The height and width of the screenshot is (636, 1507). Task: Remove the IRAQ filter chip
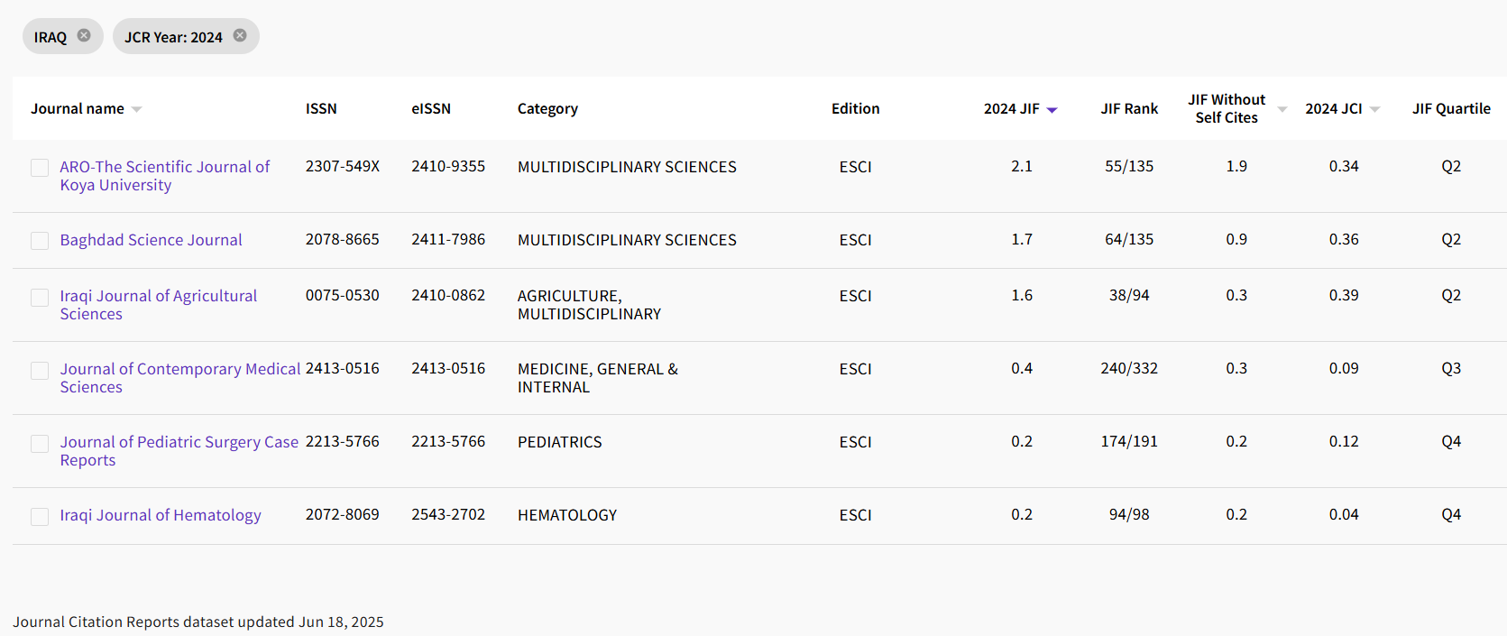coord(84,36)
